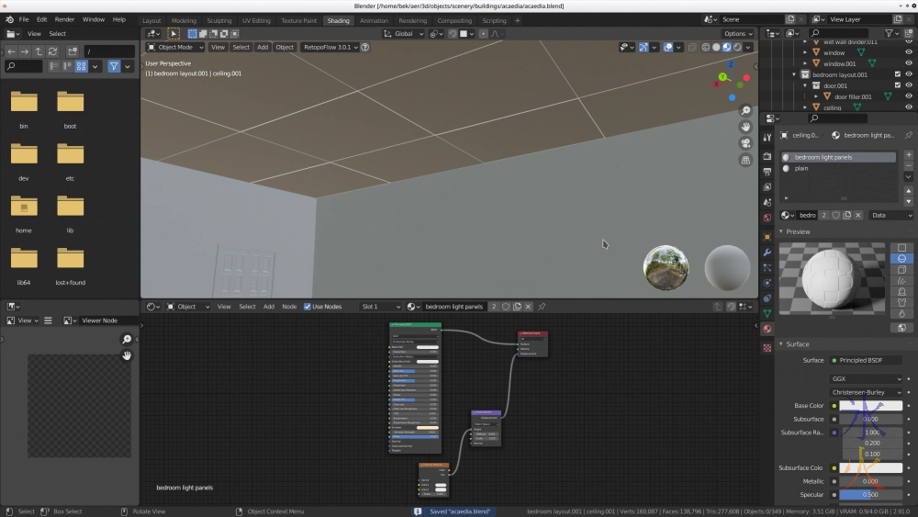Collapse the Surface panel section
Viewport: 918px width, 517px height.
click(797, 344)
